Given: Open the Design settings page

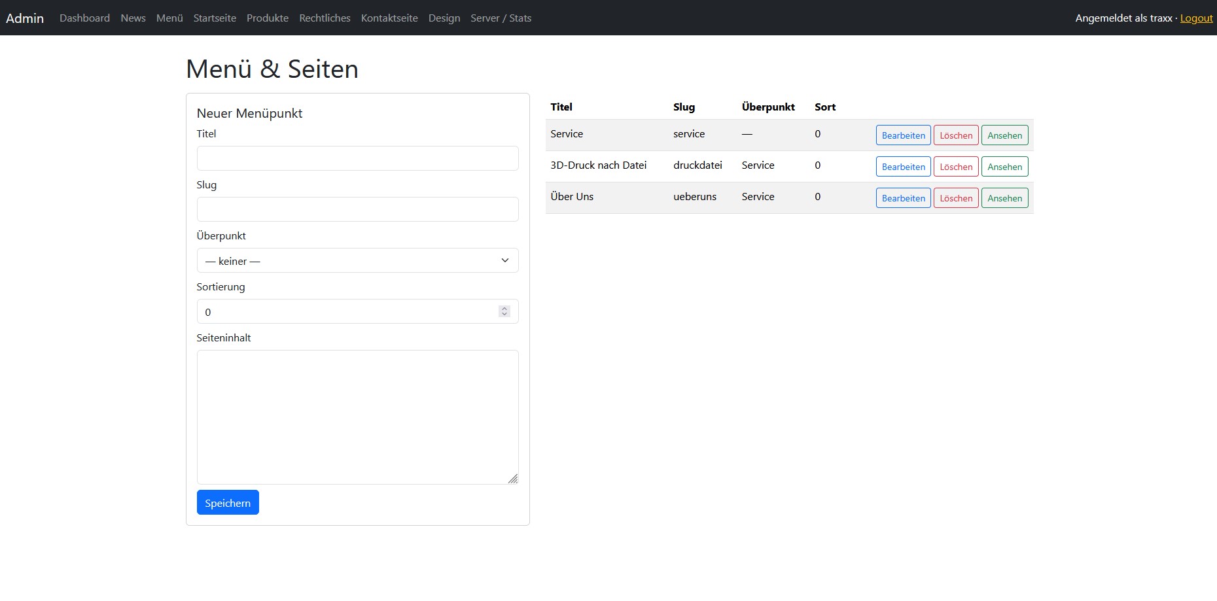Looking at the screenshot, I should pos(444,18).
